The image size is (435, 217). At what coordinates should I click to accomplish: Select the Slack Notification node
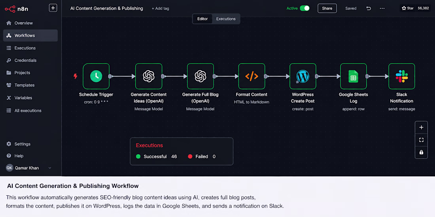tap(402, 77)
